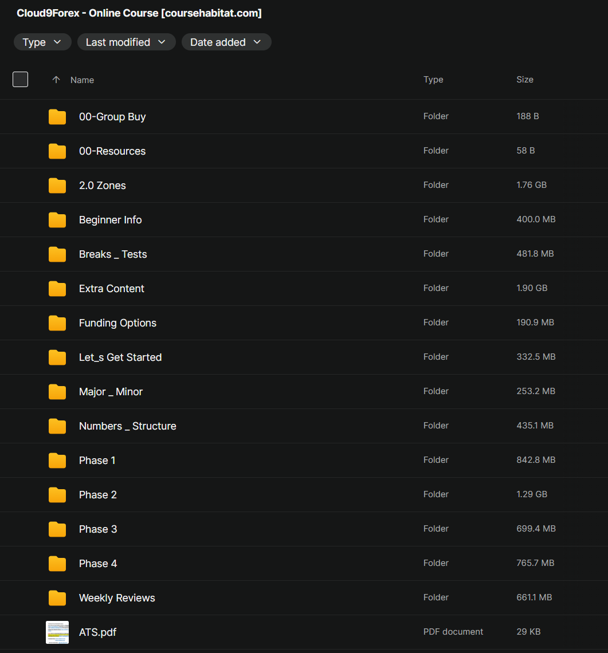This screenshot has width=608, height=653.
Task: Open the Phase 1 folder name
Action: pos(97,461)
